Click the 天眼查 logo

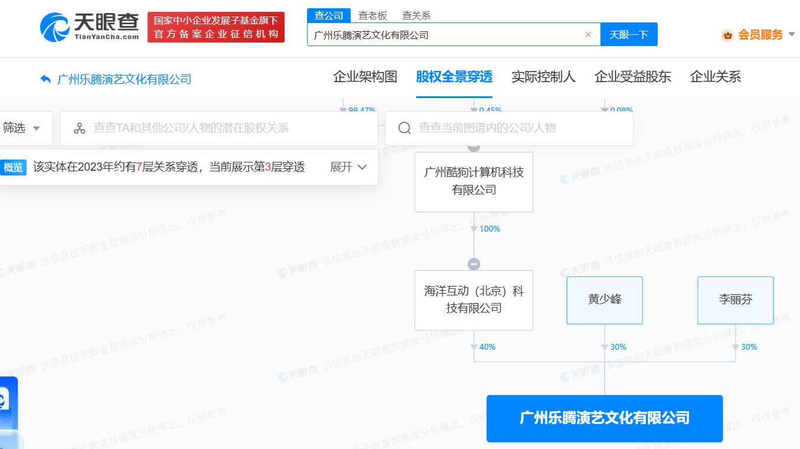click(89, 27)
